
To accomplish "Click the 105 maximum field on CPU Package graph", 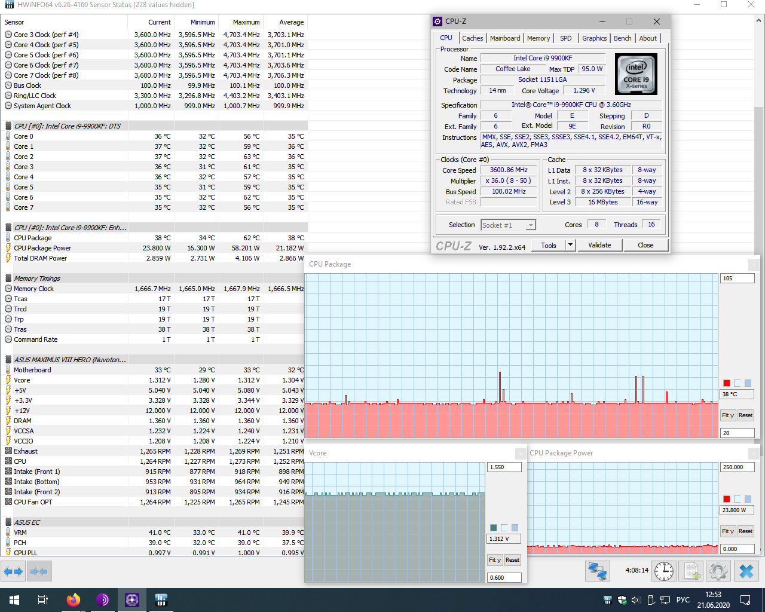I will tap(738, 279).
